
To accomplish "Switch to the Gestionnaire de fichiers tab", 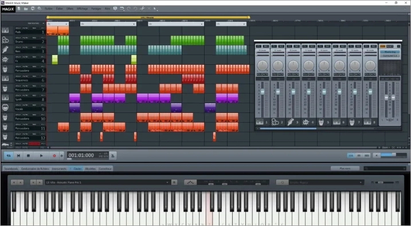I will coord(35,169).
